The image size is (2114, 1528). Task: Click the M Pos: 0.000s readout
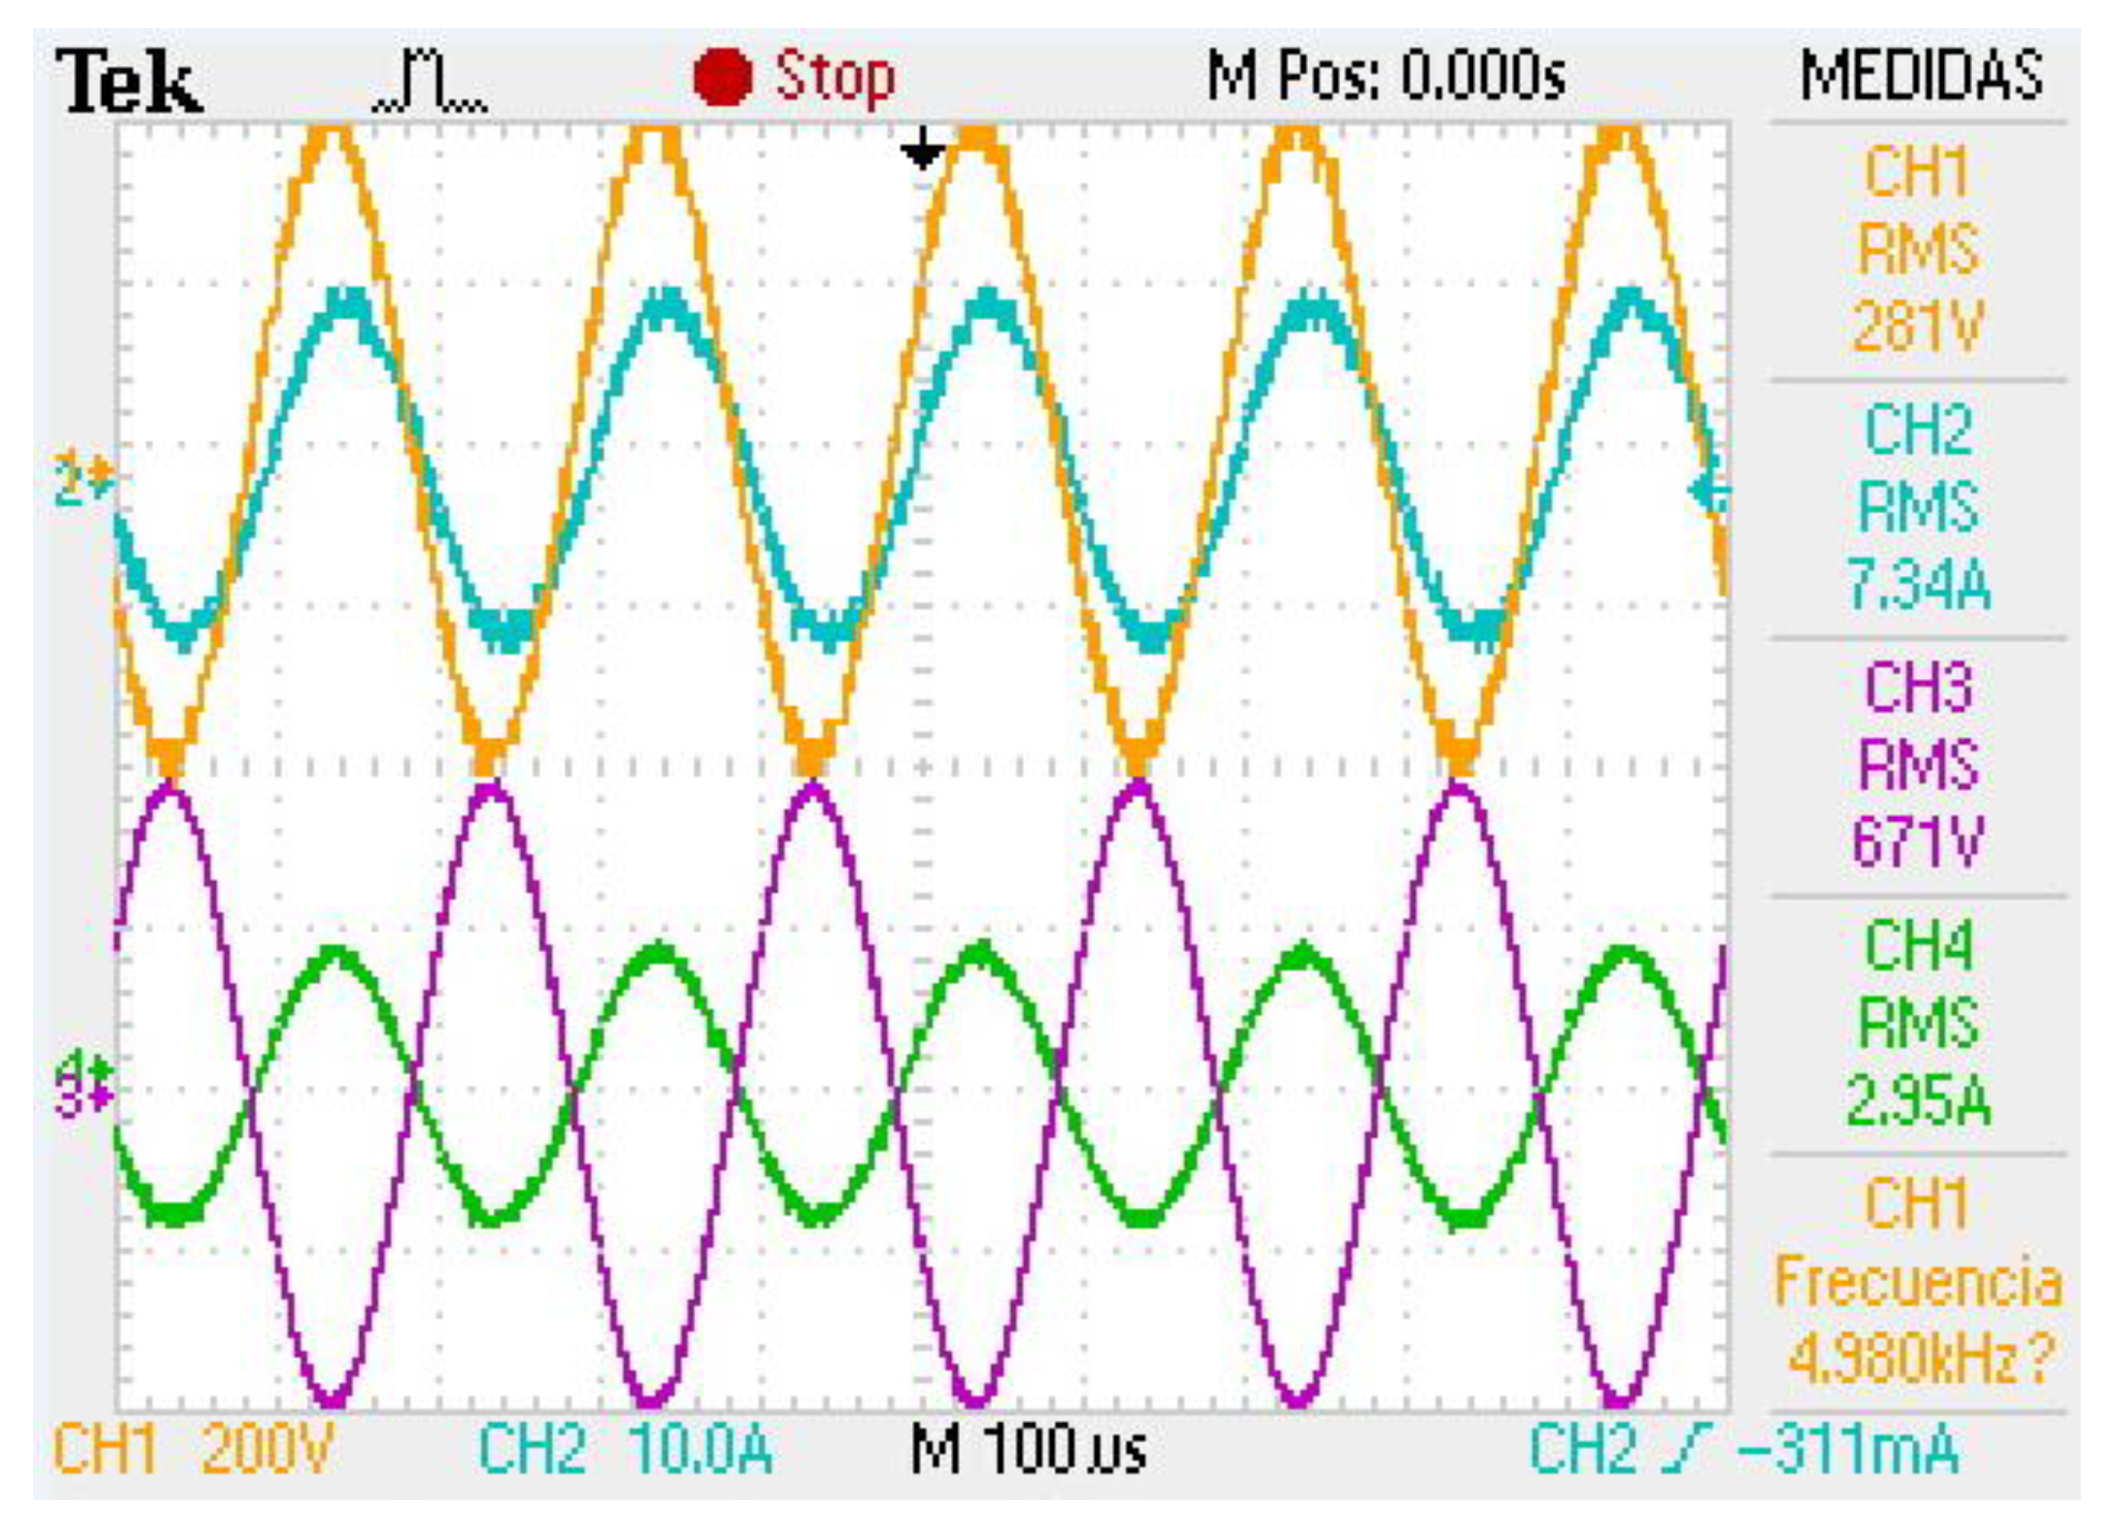click(x=1386, y=75)
